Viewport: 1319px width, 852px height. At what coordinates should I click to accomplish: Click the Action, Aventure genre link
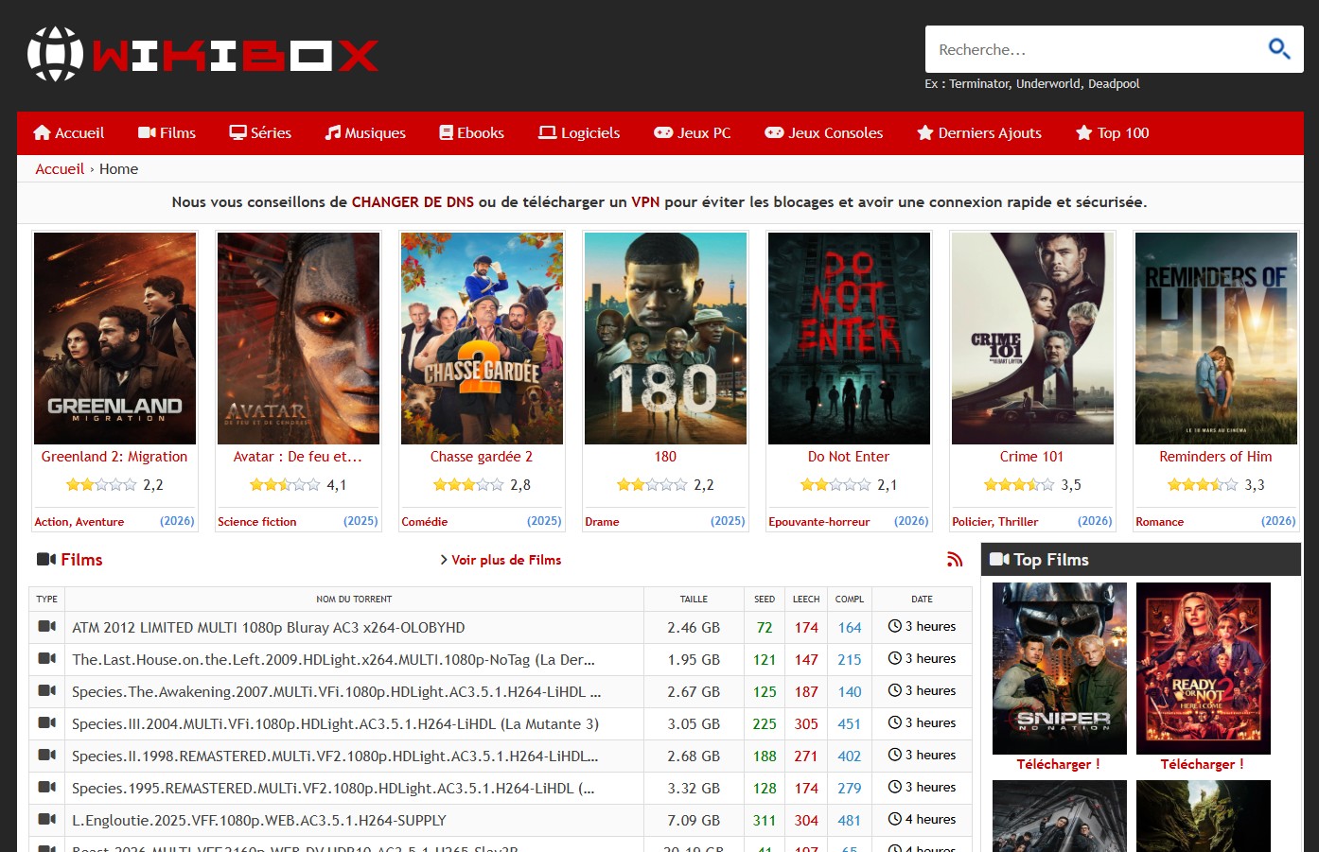[79, 522]
